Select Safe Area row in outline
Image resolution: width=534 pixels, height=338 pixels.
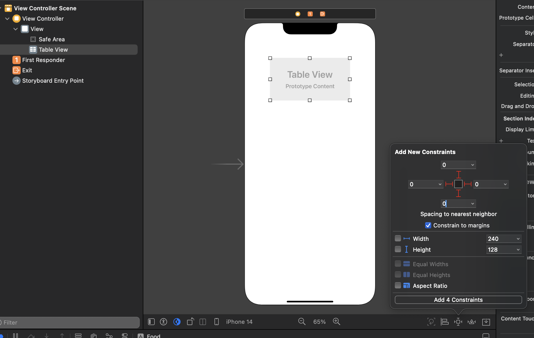coord(69,39)
